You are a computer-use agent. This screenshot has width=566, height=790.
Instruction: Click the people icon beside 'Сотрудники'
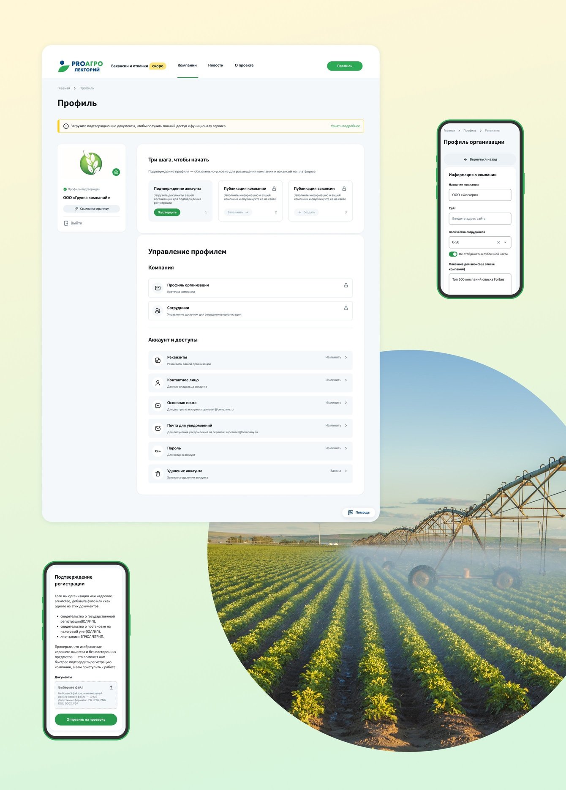click(158, 311)
